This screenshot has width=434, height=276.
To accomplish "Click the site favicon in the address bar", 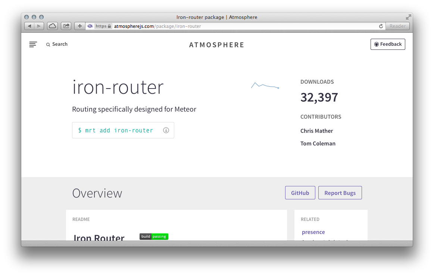I will click(x=90, y=26).
